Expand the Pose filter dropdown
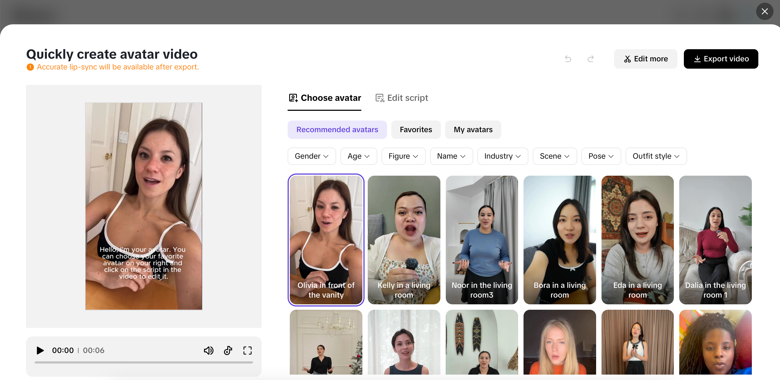The height and width of the screenshot is (380, 780). pos(601,156)
